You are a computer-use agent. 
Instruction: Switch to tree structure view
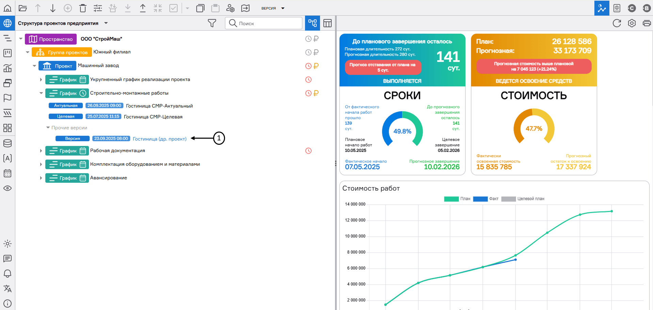coord(312,23)
